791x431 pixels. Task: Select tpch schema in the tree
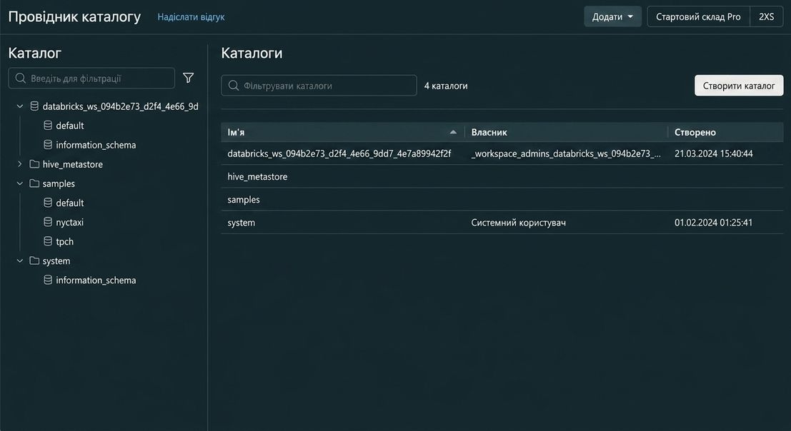pyautogui.click(x=64, y=242)
